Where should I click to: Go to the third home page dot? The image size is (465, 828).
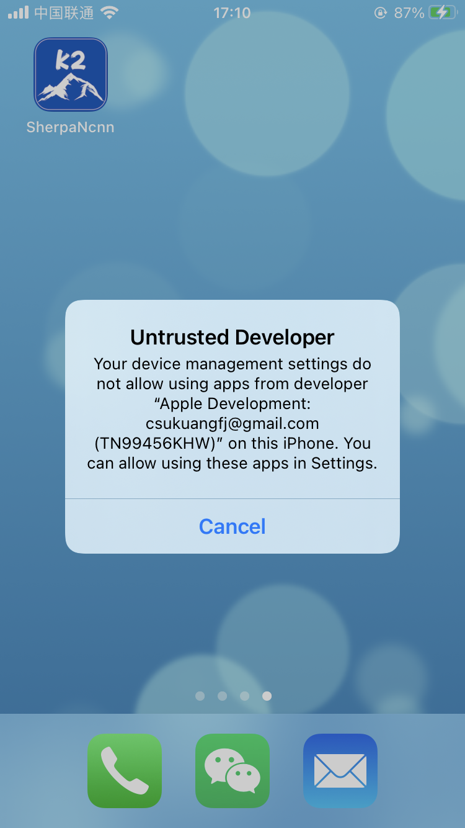[244, 696]
